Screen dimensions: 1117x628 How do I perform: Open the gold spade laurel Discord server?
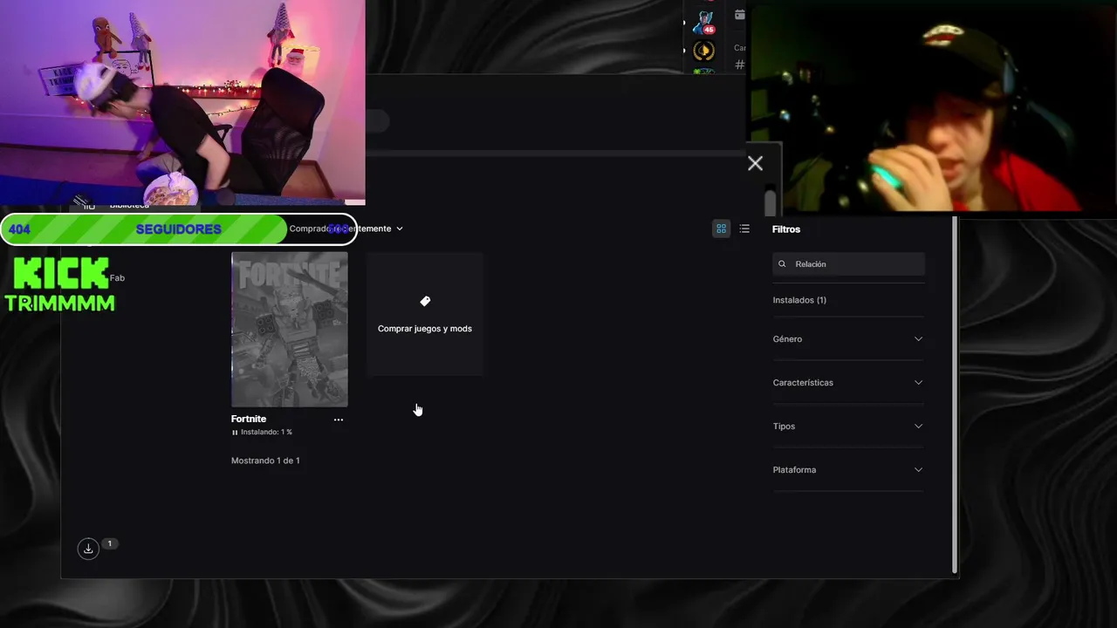tap(703, 51)
